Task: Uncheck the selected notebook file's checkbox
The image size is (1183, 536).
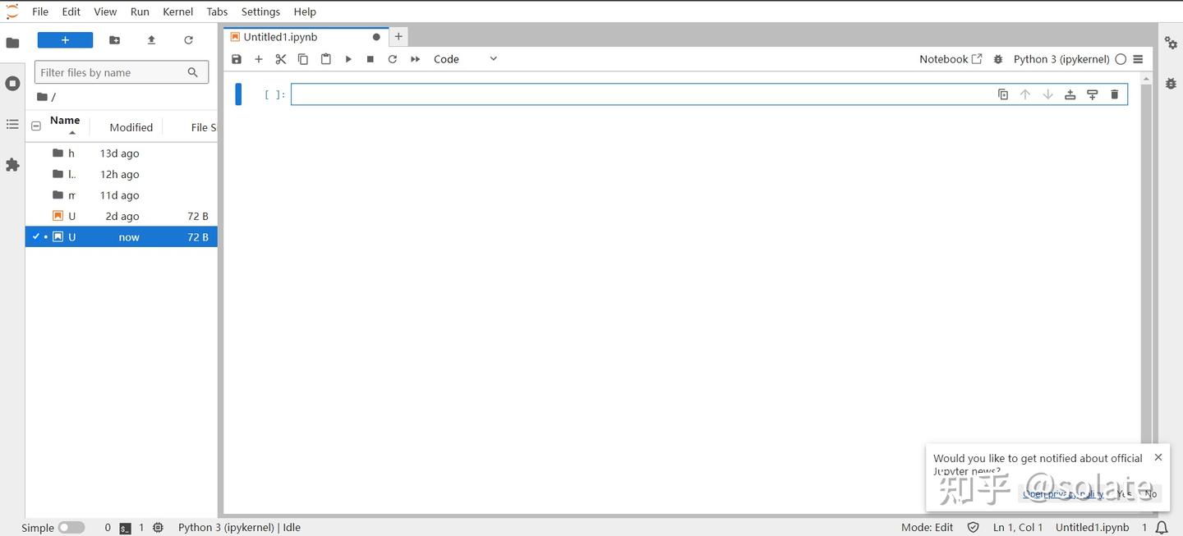Action: click(35, 236)
